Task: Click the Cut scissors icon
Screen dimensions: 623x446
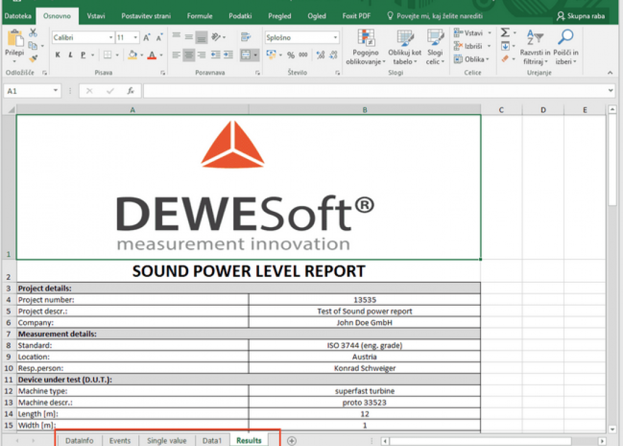Action: click(33, 32)
